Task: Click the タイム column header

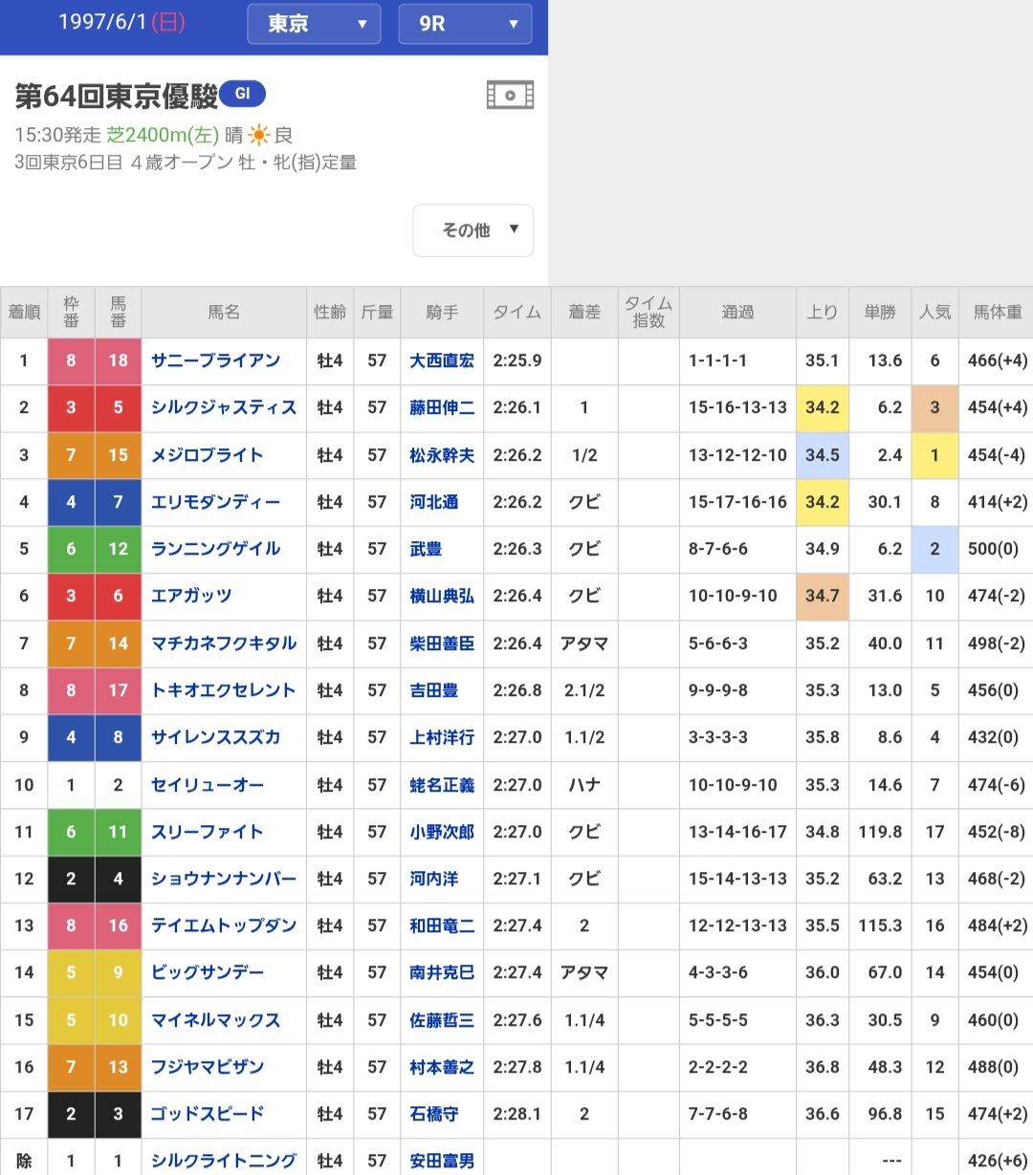Action: click(517, 312)
